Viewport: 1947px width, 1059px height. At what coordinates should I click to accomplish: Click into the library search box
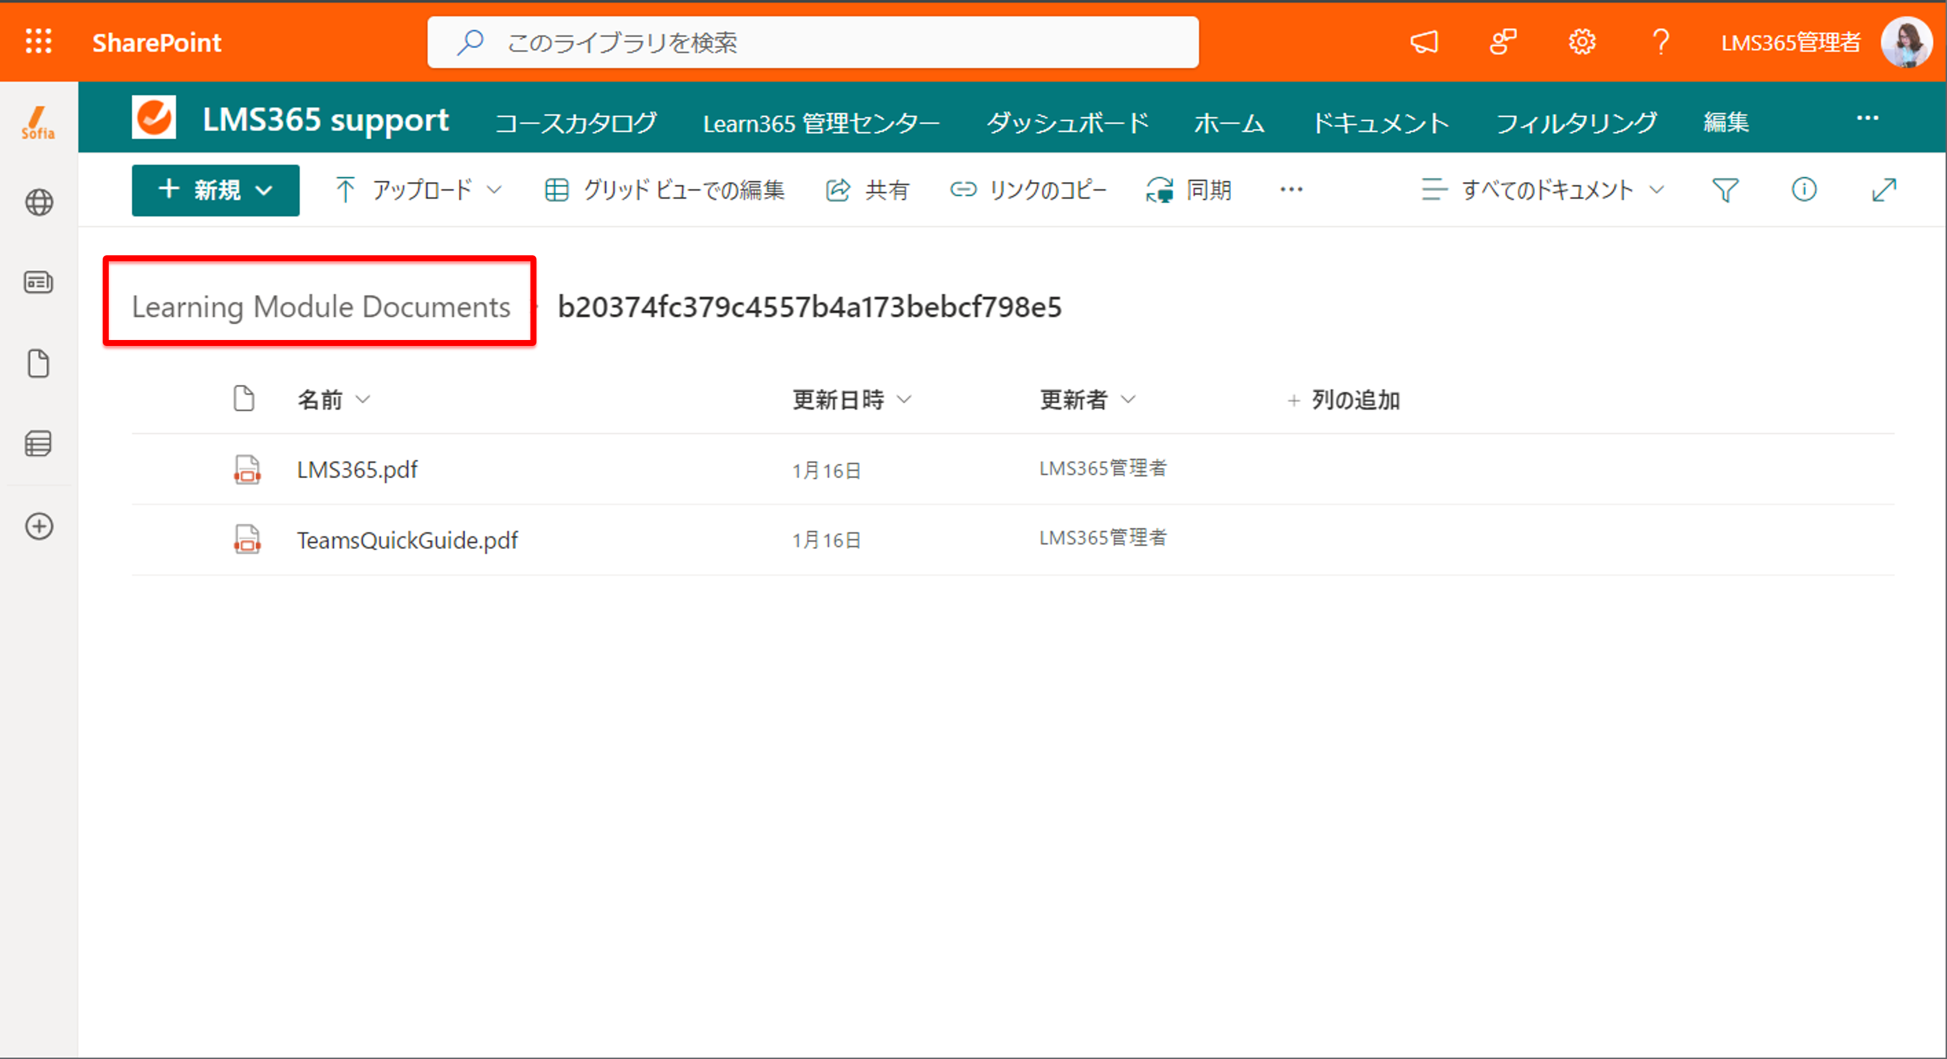click(813, 42)
